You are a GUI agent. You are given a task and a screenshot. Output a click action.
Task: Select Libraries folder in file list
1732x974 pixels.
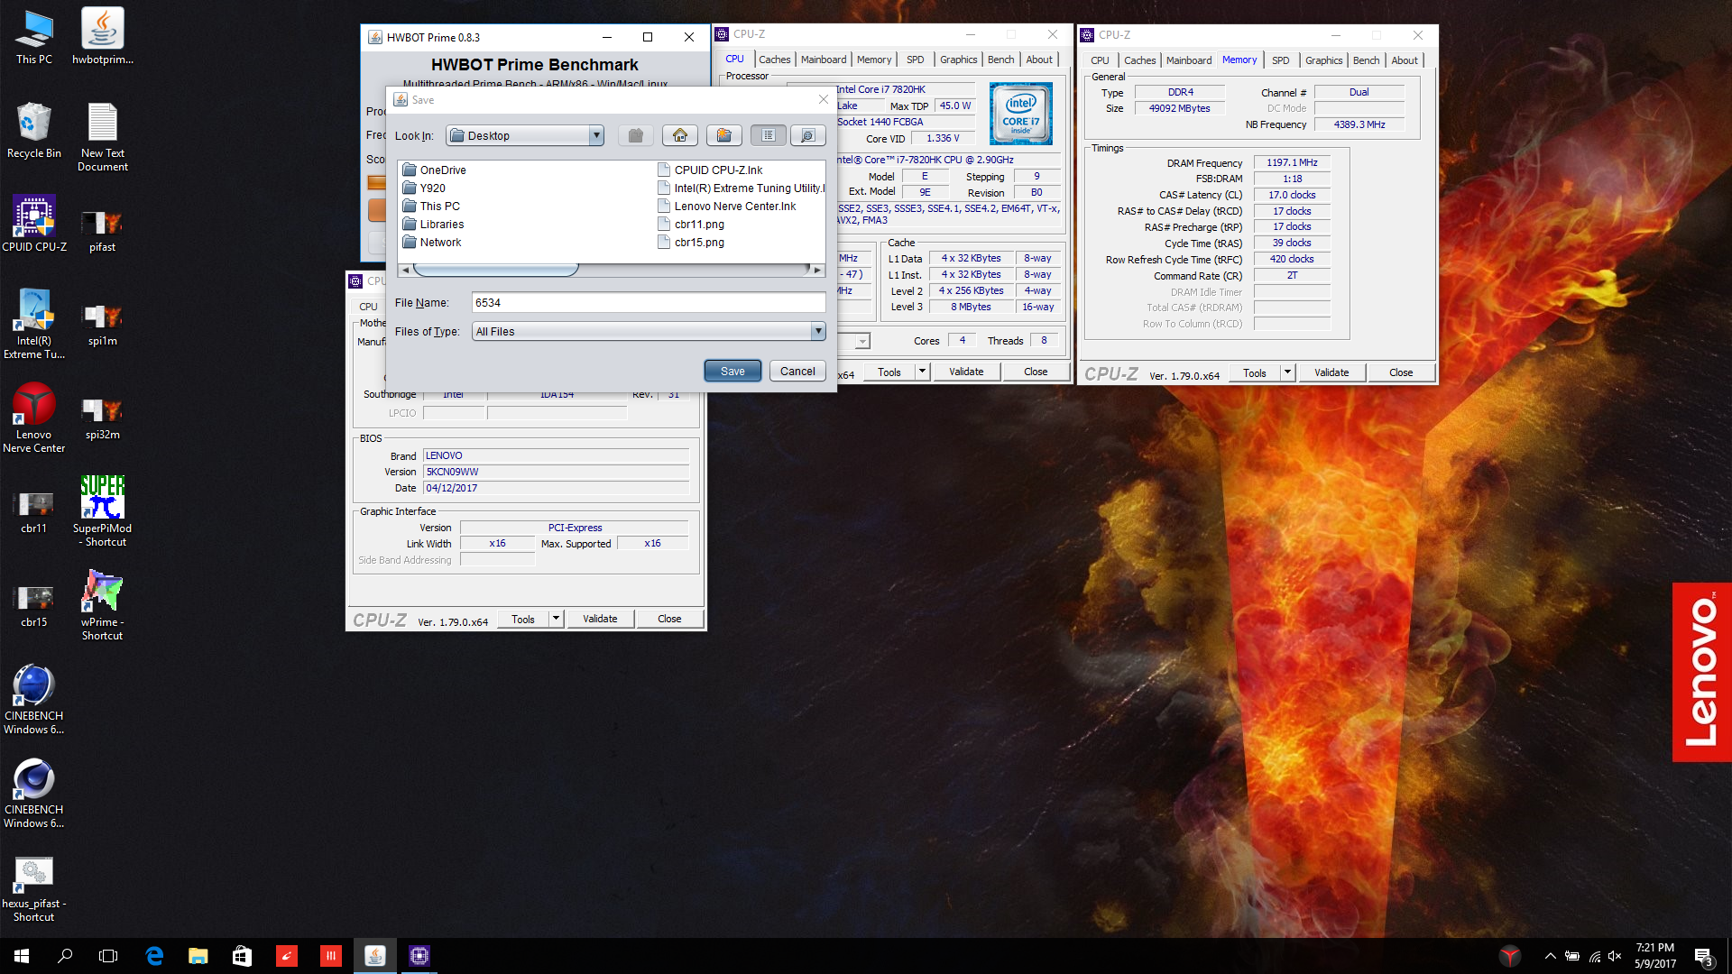(x=433, y=224)
